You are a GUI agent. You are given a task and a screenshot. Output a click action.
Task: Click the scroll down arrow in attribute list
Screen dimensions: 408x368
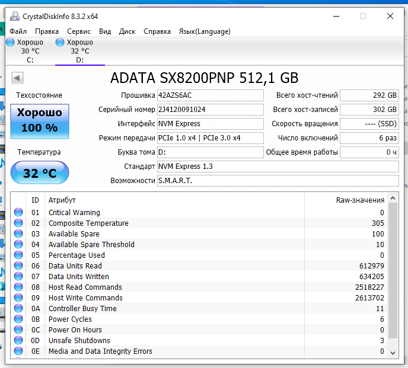coord(394,352)
